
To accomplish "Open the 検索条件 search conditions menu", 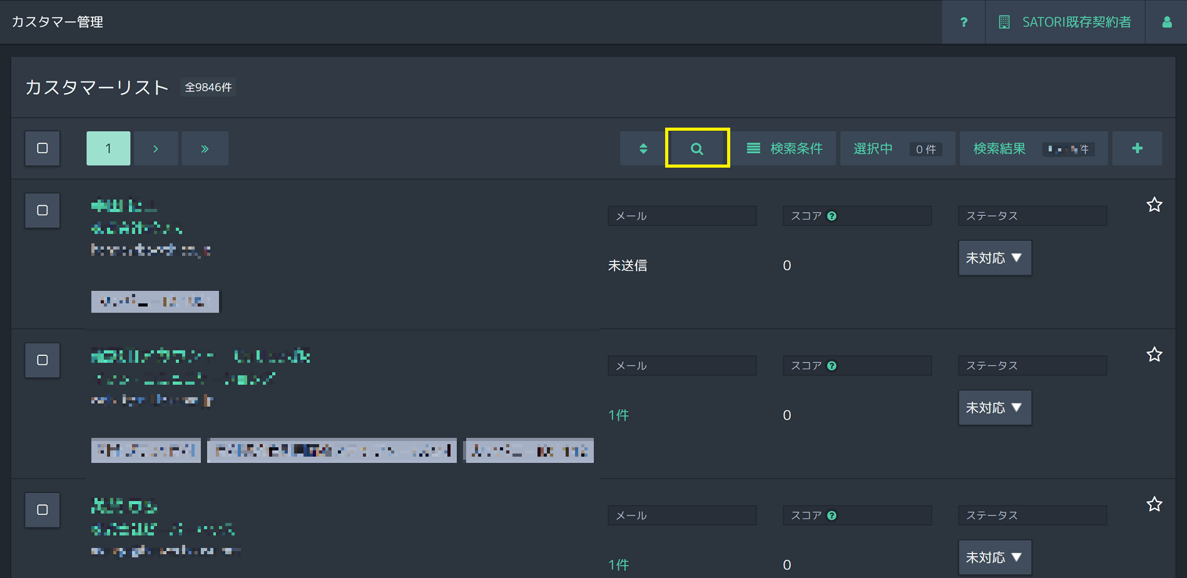I will coord(785,148).
